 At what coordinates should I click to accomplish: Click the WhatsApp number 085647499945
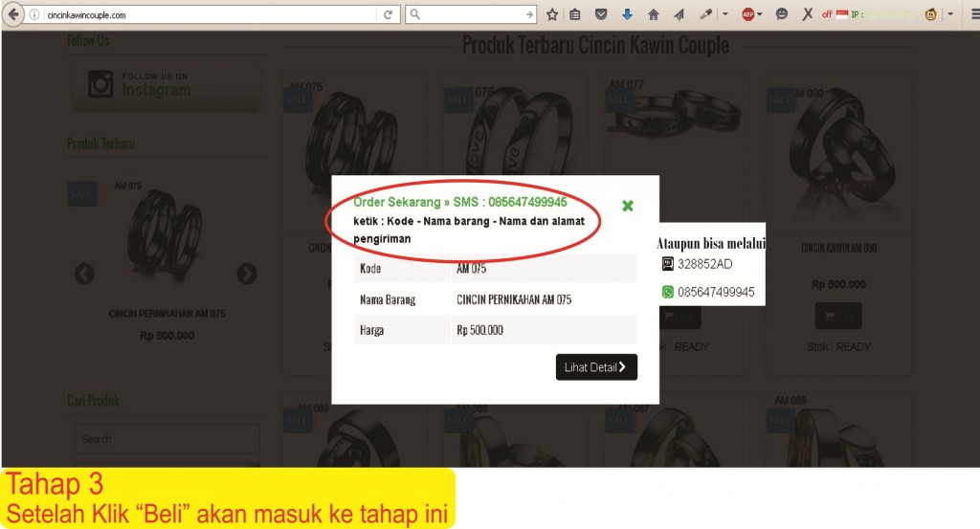tap(716, 292)
